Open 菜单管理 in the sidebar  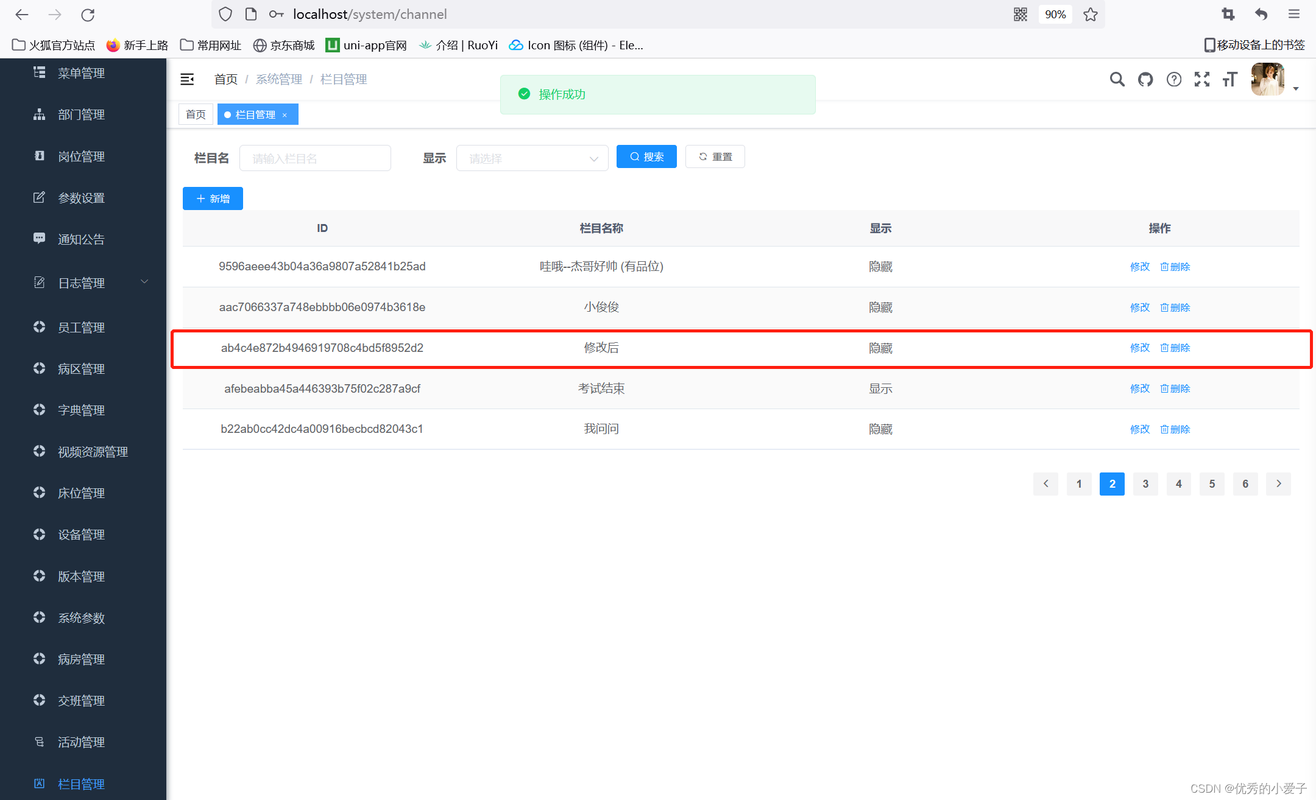(x=81, y=73)
